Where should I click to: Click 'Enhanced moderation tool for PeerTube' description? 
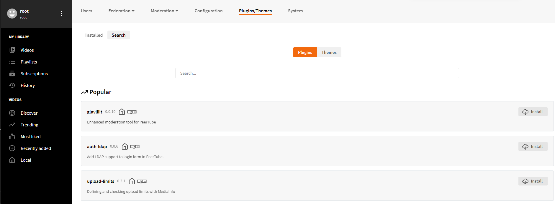[x=121, y=122]
